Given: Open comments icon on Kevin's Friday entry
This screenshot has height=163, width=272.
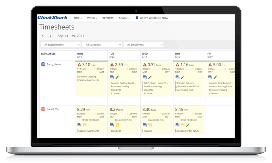Looking at the screenshot, I should (x=210, y=77).
